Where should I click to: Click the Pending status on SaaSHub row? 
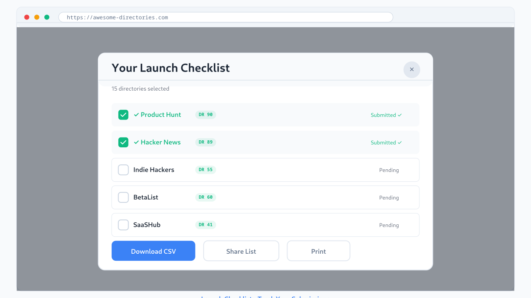tap(389, 225)
